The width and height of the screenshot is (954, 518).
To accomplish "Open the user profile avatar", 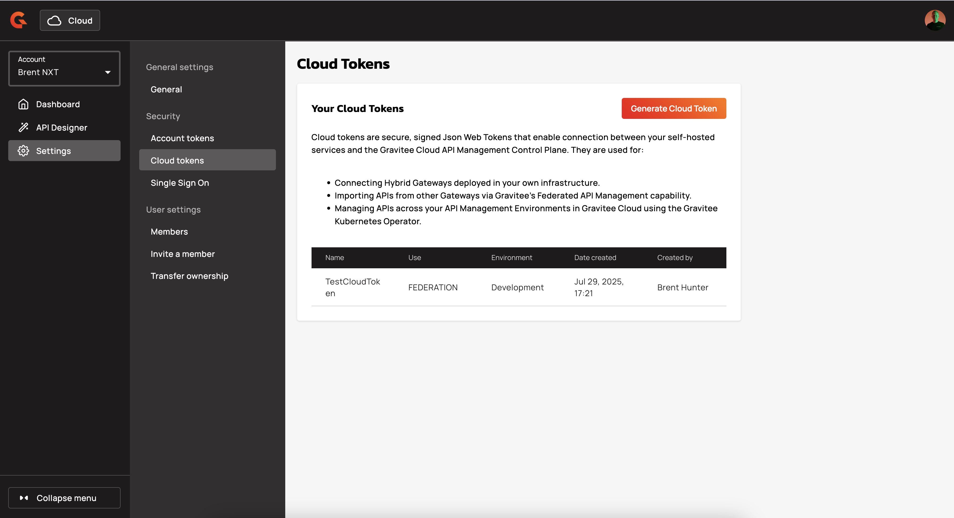I will pos(934,20).
